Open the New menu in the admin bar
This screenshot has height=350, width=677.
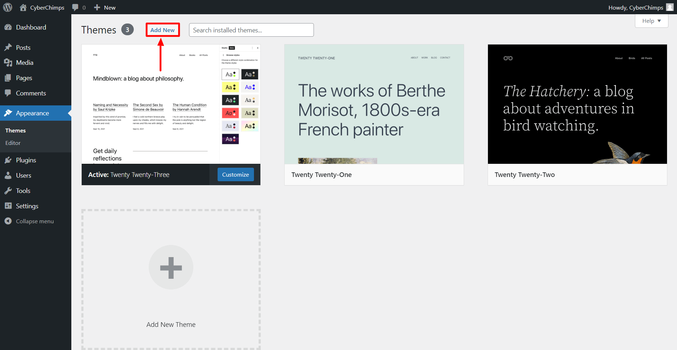[x=105, y=7]
